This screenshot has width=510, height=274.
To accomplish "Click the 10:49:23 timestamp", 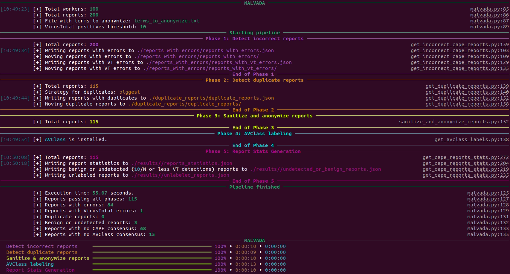I will pos(15,9).
